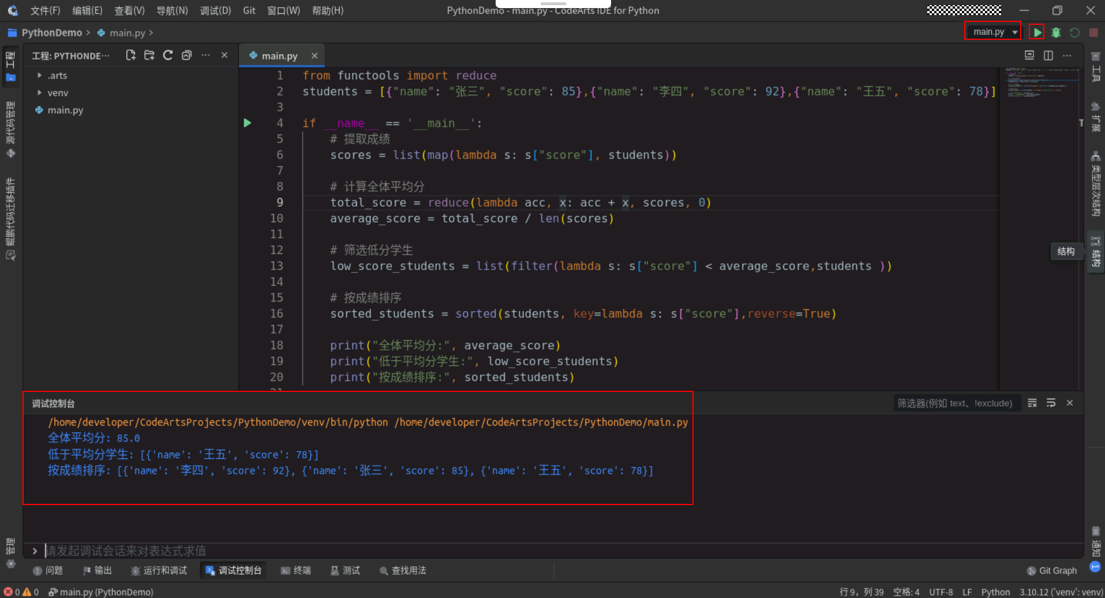The height and width of the screenshot is (598, 1105).
Task: Change language mode Python
Action: 995,592
